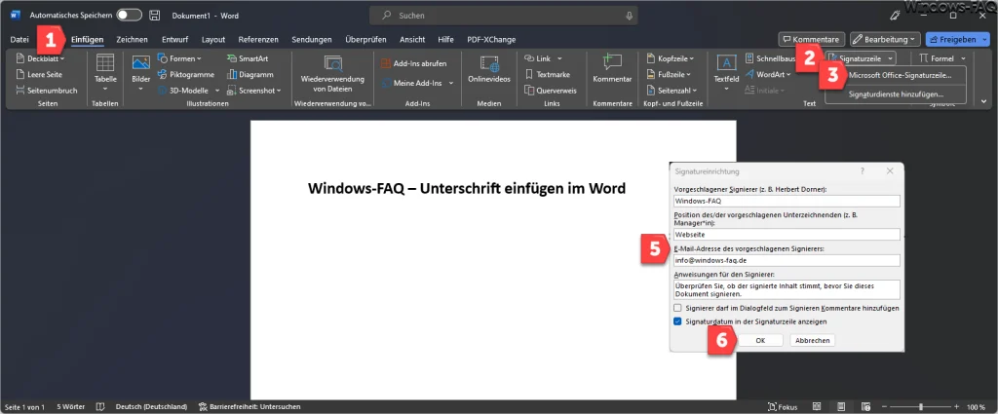This screenshot has width=998, height=414.
Task: Toggle Automatisches Speichern switch
Action: click(x=129, y=16)
